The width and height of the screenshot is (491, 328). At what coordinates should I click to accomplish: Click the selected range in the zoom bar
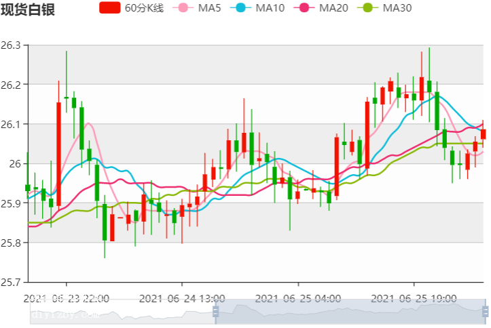(x=350, y=311)
